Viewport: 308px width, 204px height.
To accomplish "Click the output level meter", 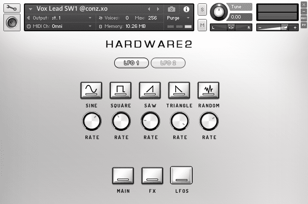I will (x=277, y=12).
